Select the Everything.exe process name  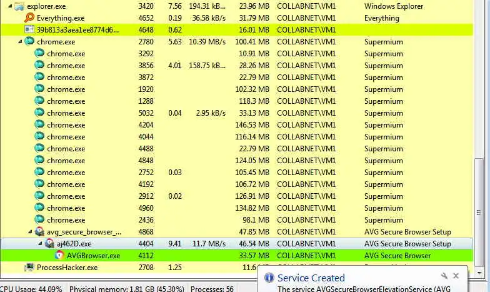tap(61, 18)
